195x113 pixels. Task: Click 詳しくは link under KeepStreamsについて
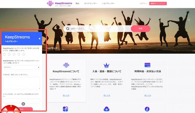[x=66, y=96]
